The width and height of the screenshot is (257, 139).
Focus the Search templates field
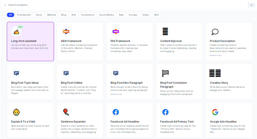click(50, 5)
